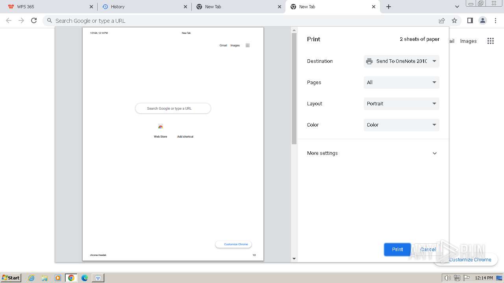Viewport: 504px width, 283px height.
Task: Close the first New Tab tab
Action: pos(280,7)
